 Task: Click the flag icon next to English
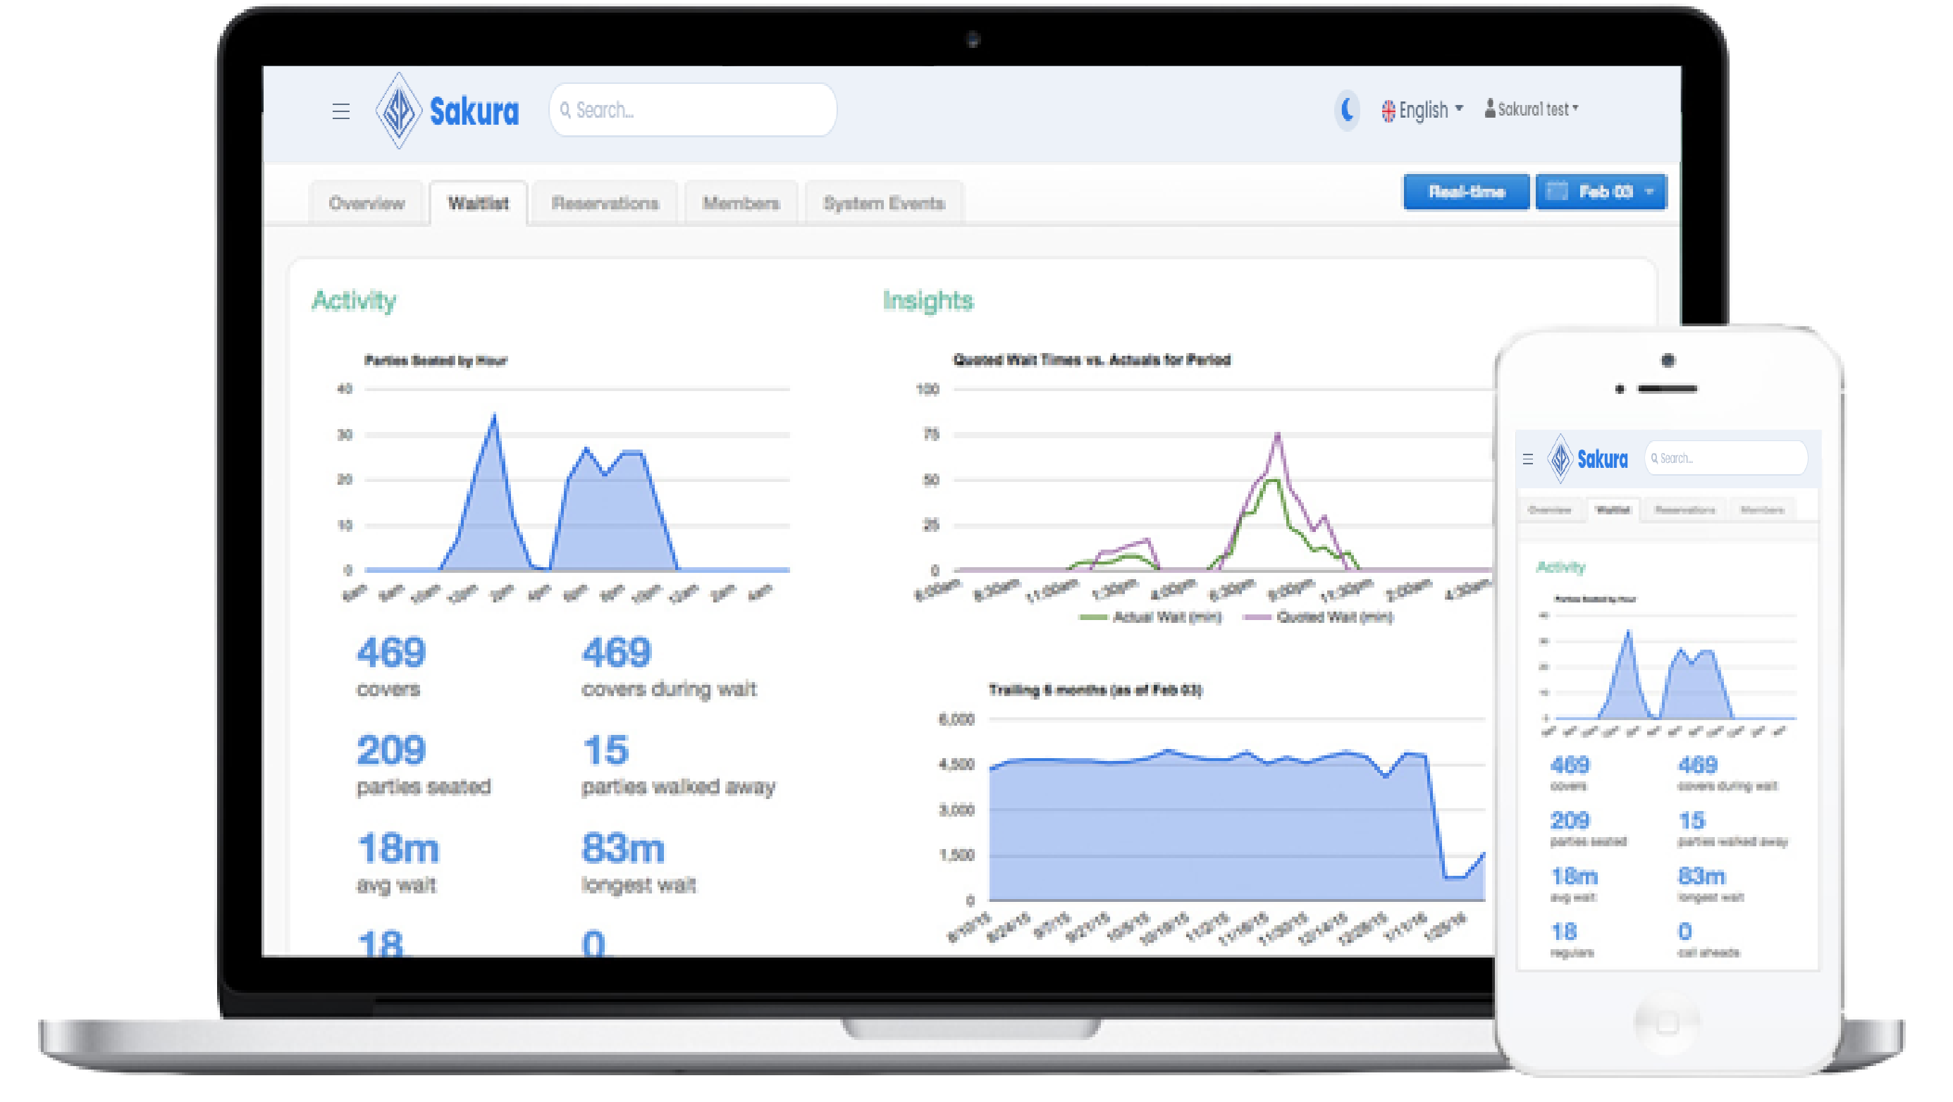[1388, 111]
